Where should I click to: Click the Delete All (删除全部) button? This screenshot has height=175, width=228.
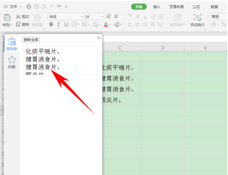[x=31, y=40]
